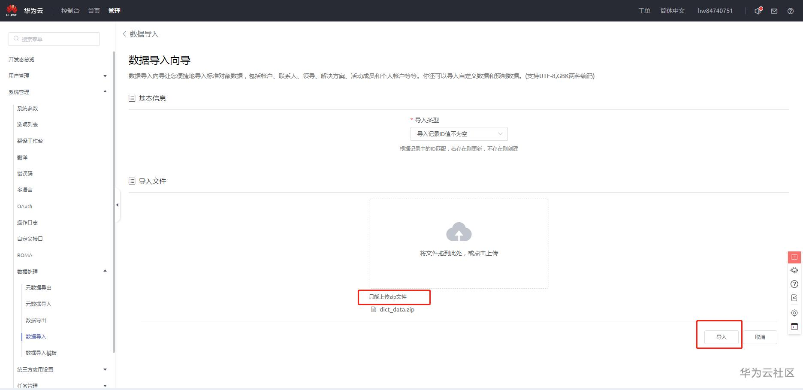This screenshot has width=803, height=390.
Task: Click the 将文件拖到此处，或点击上传 upload area
Action: coord(459,244)
